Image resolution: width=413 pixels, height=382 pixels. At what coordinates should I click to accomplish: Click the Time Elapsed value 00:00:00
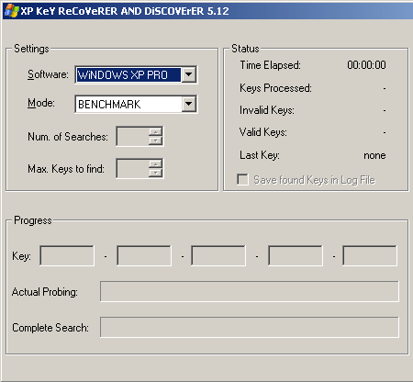(x=366, y=65)
